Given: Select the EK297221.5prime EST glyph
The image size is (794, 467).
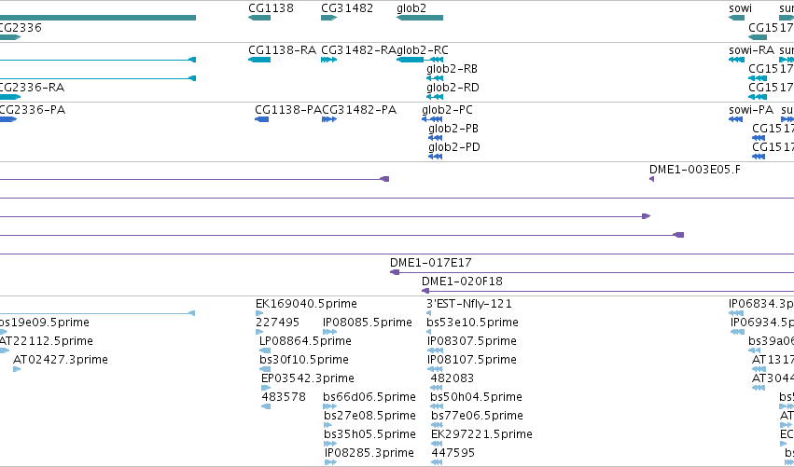Looking at the screenshot, I should [x=437, y=445].
